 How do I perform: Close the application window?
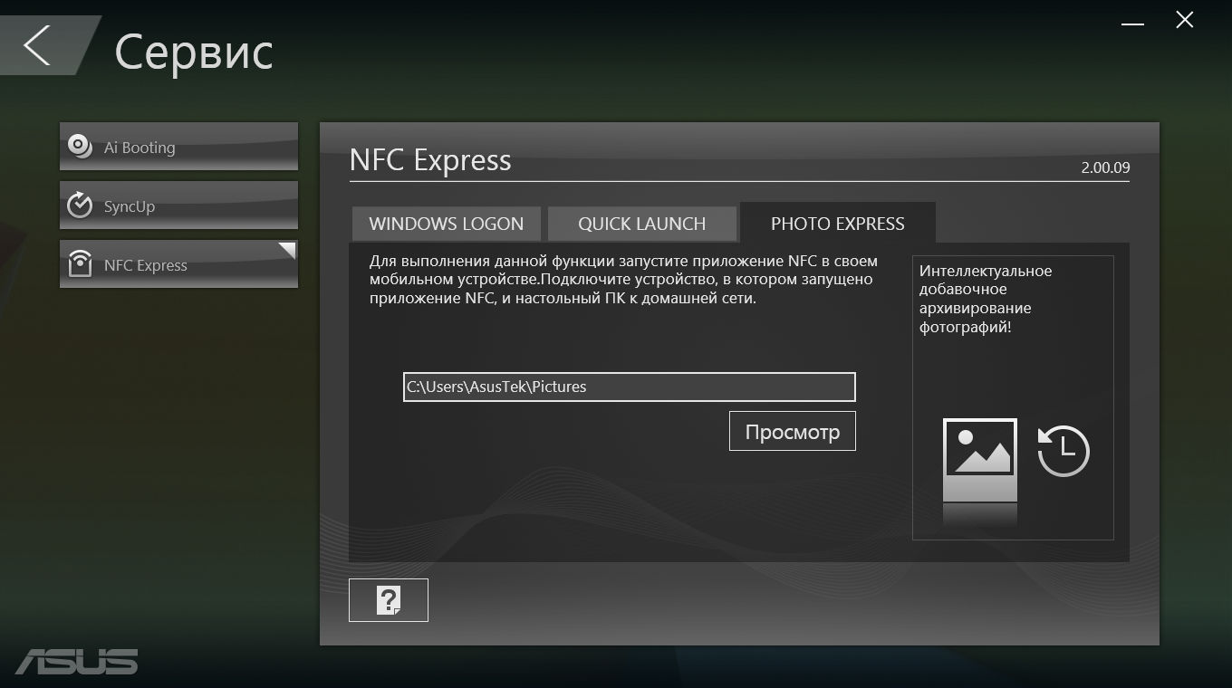point(1185,20)
